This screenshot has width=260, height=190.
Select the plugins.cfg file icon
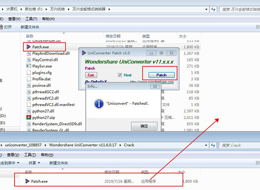coord(29,73)
